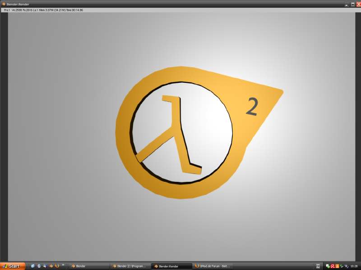Open Firefox from the Quick Launch bar
Image resolution: width=361 pixels, height=270 pixels.
coord(57,266)
